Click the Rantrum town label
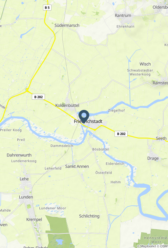168x248 pixels. [x=123, y=15]
